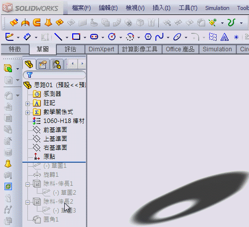Screen dimensions: 249x227
Task: Click the Swept Surface C-shaped icon
Action: pos(37,22)
